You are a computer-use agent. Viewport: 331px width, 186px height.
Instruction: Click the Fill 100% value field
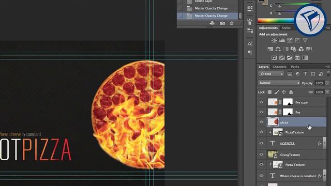tap(320, 92)
